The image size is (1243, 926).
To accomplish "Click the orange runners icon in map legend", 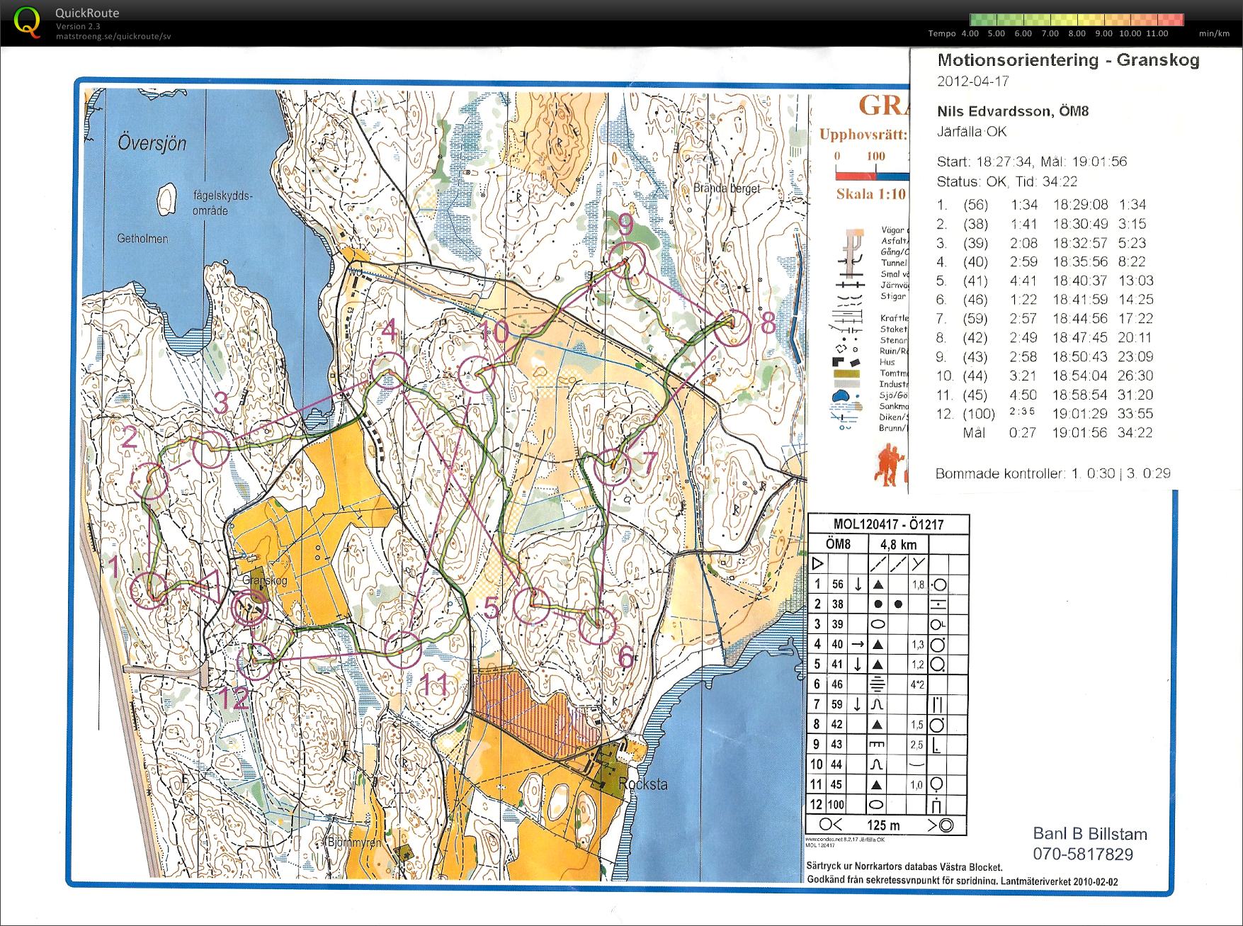I will [x=890, y=465].
